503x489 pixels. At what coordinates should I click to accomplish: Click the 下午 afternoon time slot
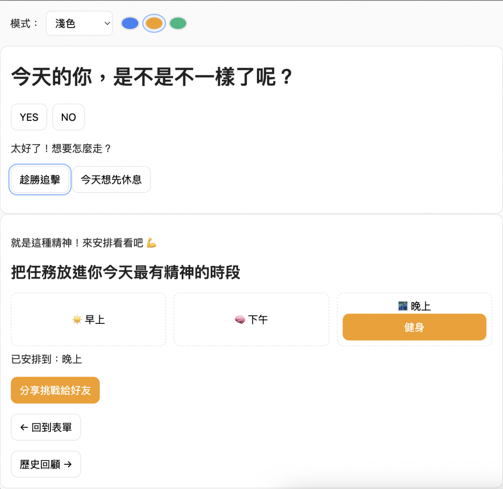coord(251,319)
